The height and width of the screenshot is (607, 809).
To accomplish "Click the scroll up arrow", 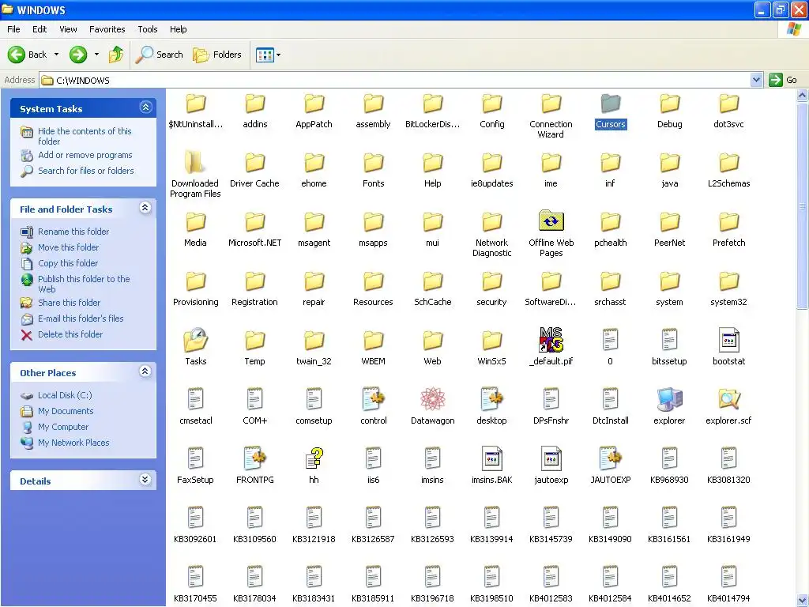I will [x=803, y=95].
